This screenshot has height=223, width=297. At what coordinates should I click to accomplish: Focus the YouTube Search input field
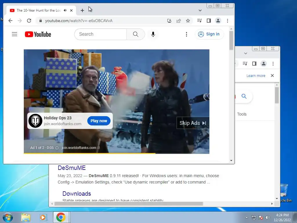[x=101, y=34]
